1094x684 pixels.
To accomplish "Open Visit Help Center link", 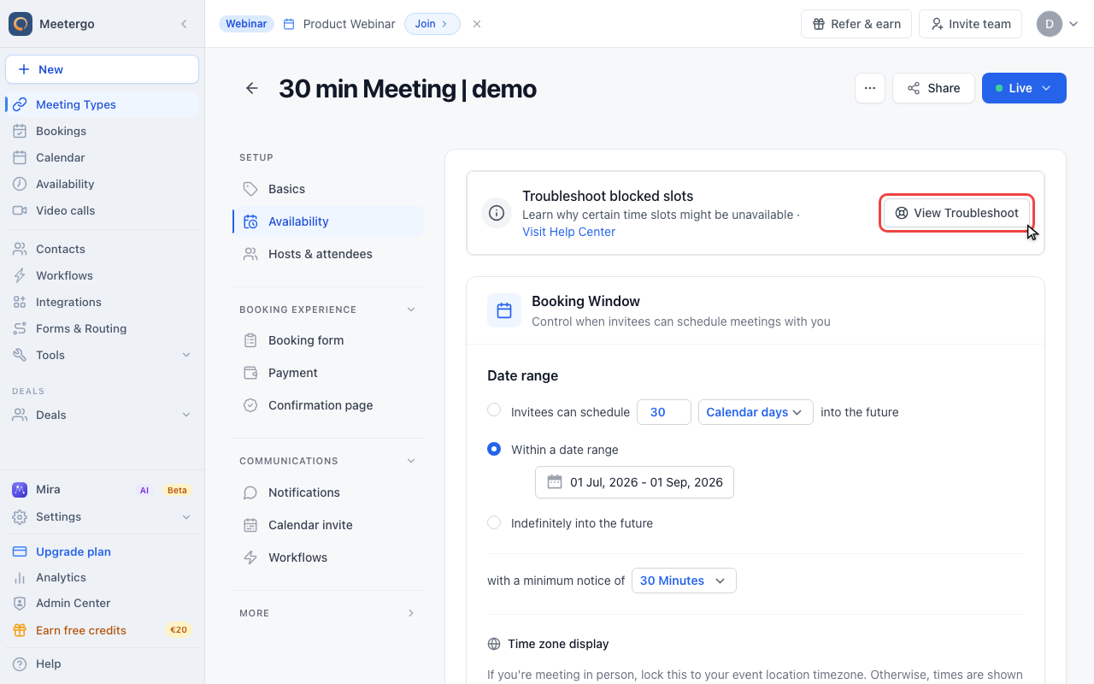I will click(568, 232).
